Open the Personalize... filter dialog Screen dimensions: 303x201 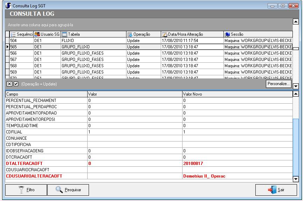pyautogui.click(x=278, y=84)
